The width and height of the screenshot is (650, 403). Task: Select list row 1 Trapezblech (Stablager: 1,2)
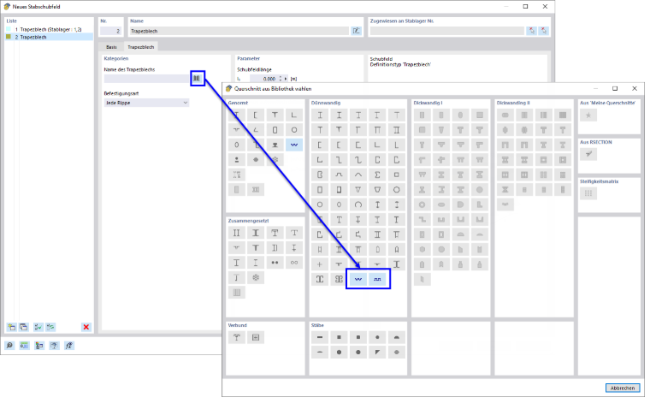[x=49, y=29]
